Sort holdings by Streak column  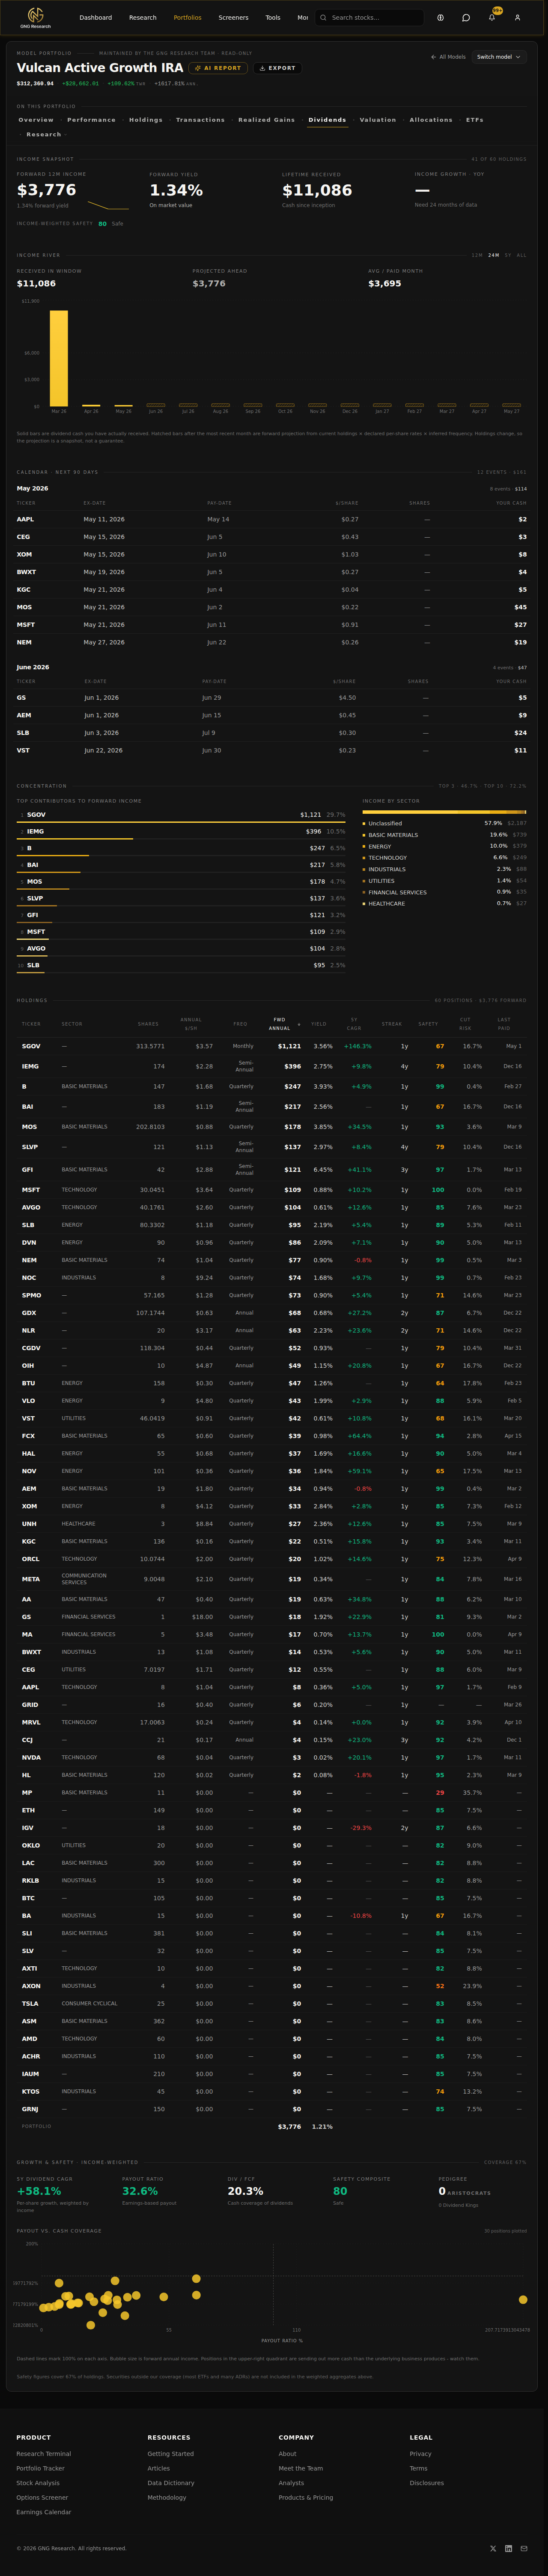click(391, 1024)
